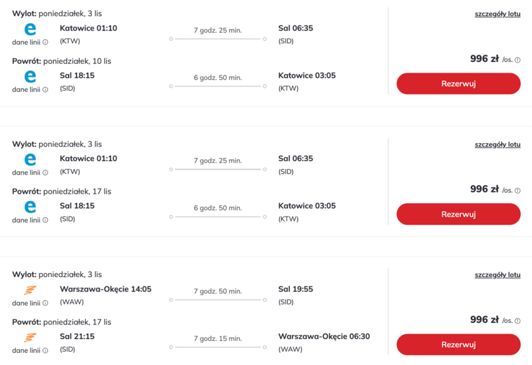The width and height of the screenshot is (532, 365).
Task: Open "szczegóły lotu" for Katowice 17 lis return offer
Action: tap(497, 145)
